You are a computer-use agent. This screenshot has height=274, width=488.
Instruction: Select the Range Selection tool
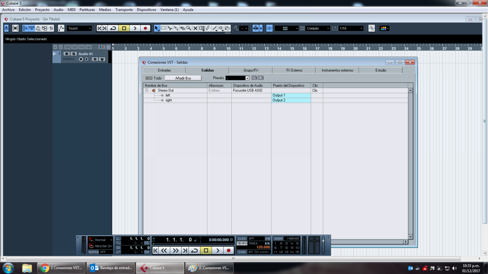click(x=163, y=28)
